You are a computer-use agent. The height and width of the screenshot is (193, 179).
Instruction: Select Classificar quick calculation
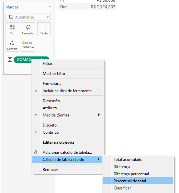(x=138, y=188)
